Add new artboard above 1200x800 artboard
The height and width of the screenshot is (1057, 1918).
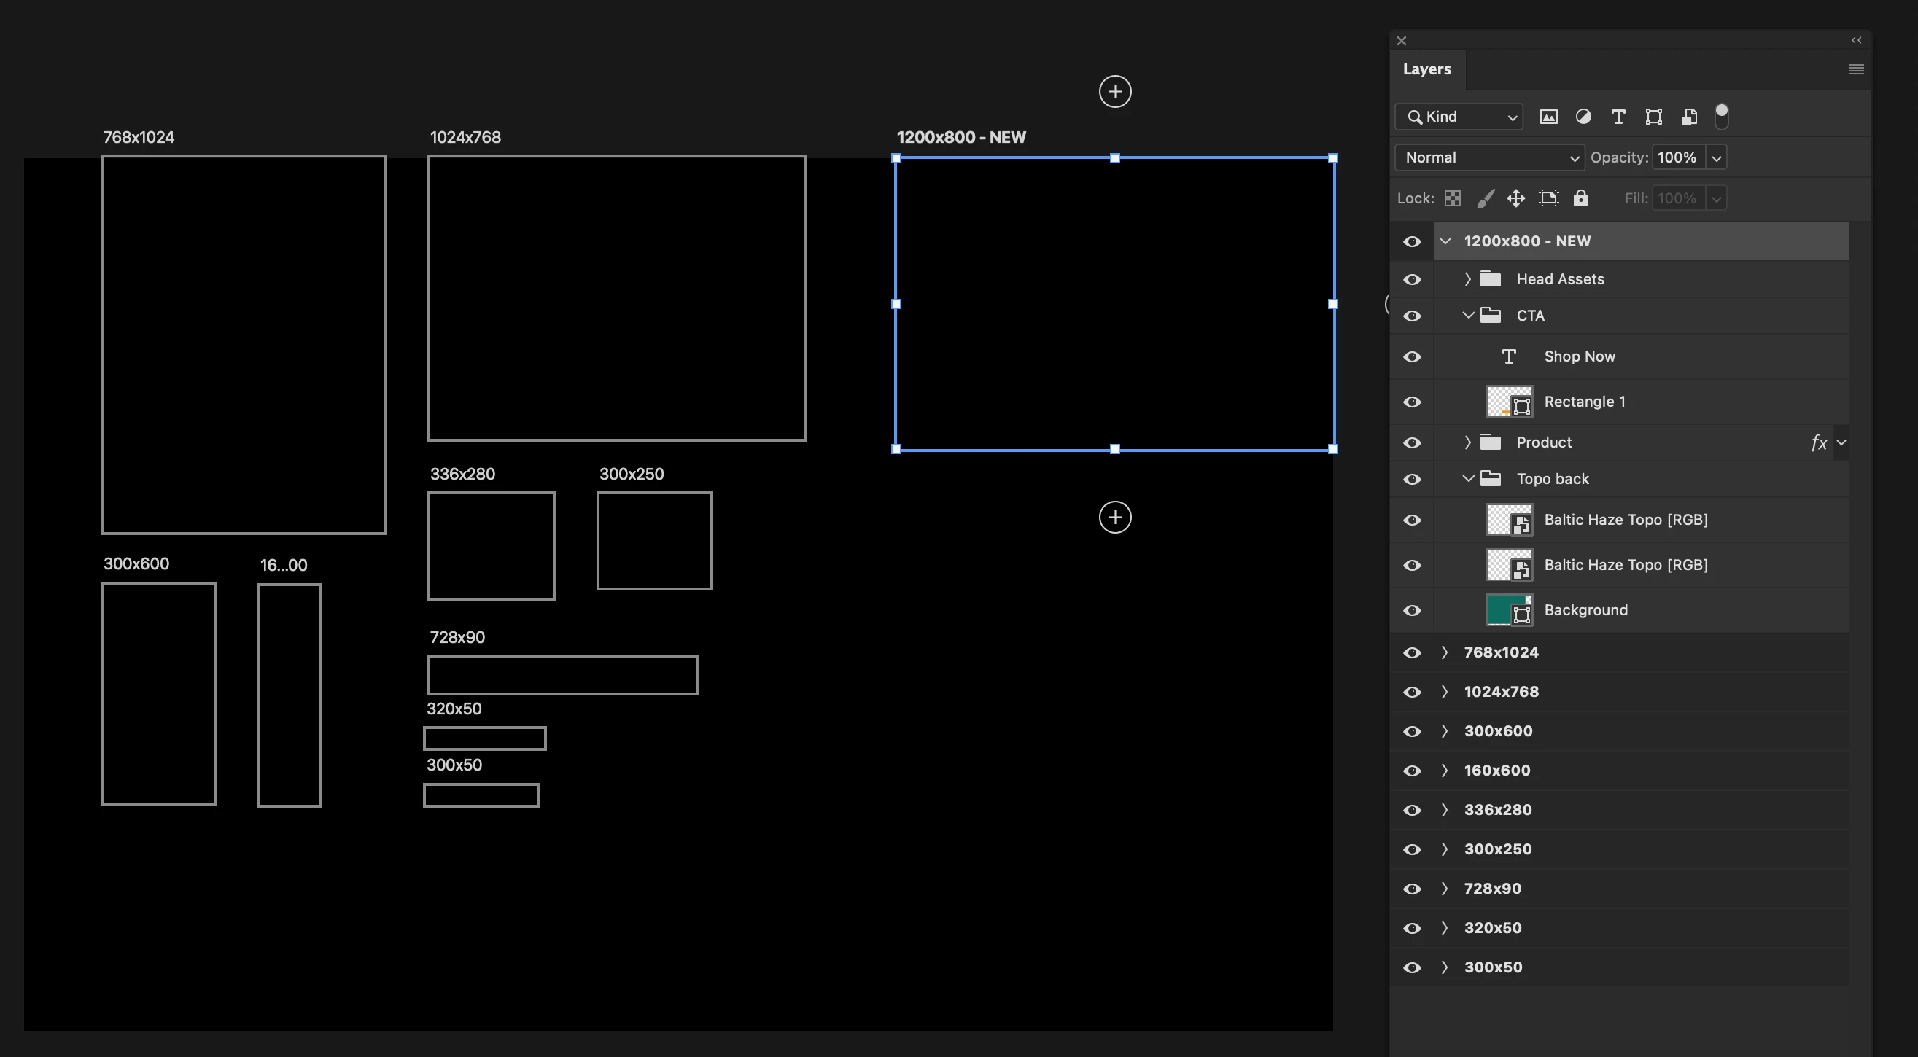1114,92
